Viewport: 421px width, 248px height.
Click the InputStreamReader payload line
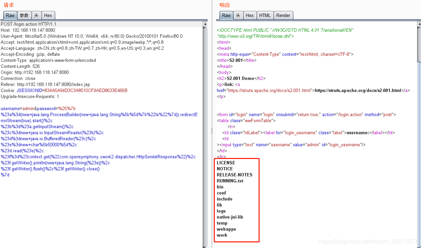(x=52, y=133)
